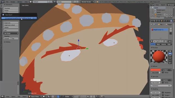Click the diffuse red color swatch
The width and height of the screenshot is (175, 98).
tap(156, 70)
